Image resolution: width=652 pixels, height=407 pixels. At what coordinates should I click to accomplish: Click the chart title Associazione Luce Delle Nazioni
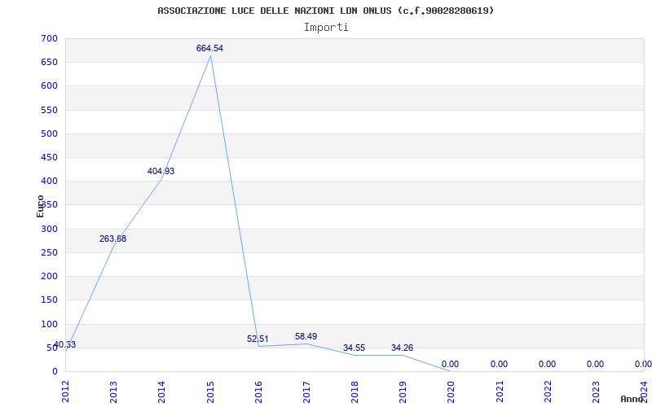coord(325,11)
